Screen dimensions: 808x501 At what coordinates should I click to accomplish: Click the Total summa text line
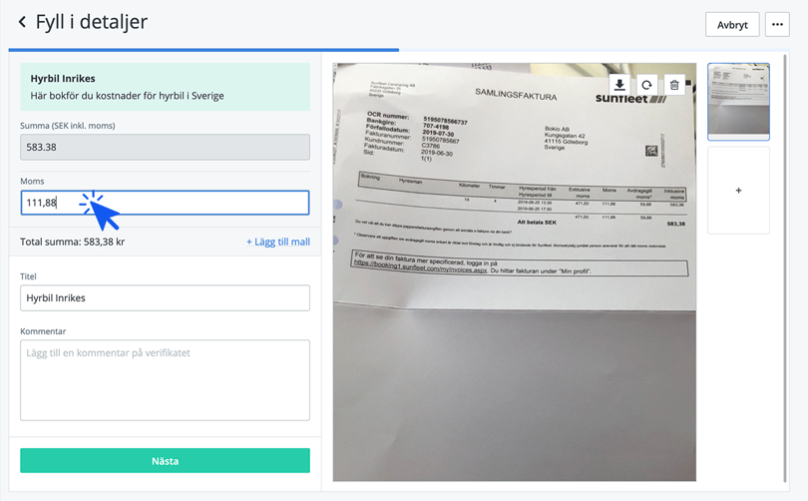(72, 242)
